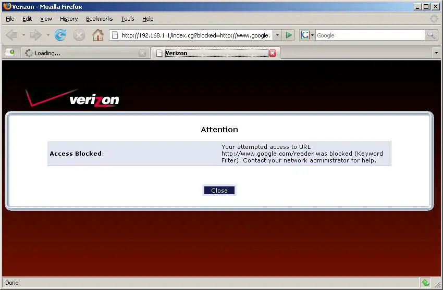Viewport: 443px width, 290px height.
Task: Close the Firefox window
Action: pyautogui.click(x=436, y=6)
